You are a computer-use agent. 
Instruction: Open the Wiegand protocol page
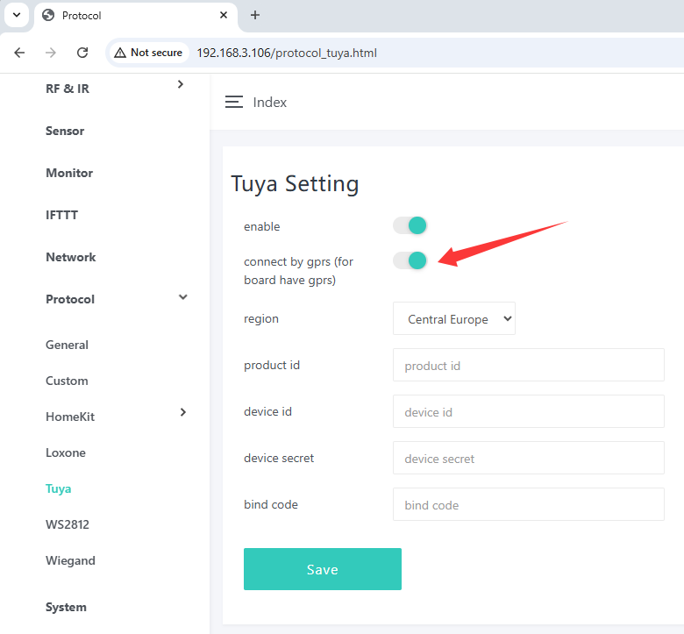tap(70, 560)
